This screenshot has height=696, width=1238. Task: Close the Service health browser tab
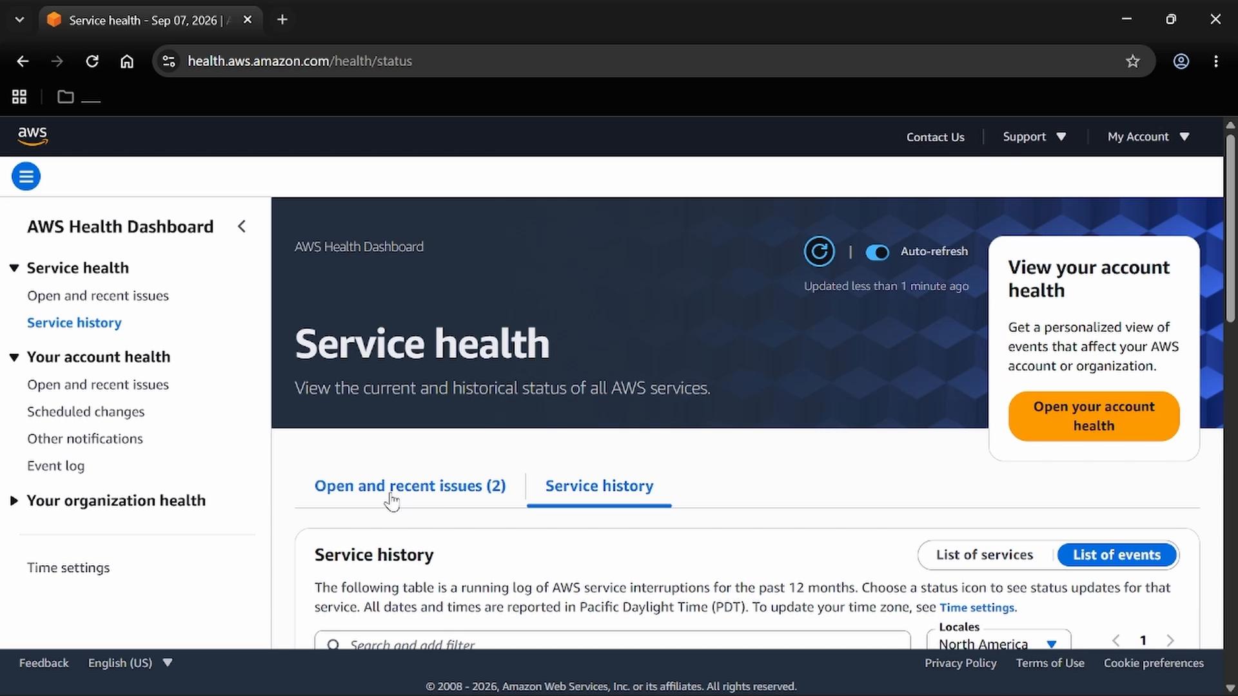coord(247,20)
